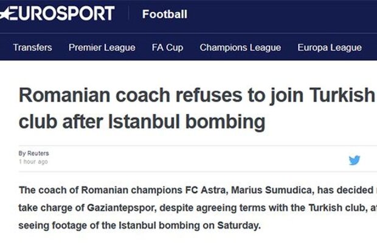Click "Turkish club" in the article paragraph
The image size is (377, 243).
(323, 208)
